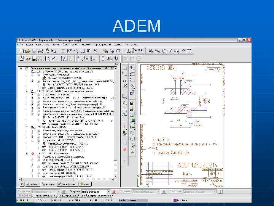Click the upper green-filled square icon in right vertical toolbar

click(x=132, y=121)
